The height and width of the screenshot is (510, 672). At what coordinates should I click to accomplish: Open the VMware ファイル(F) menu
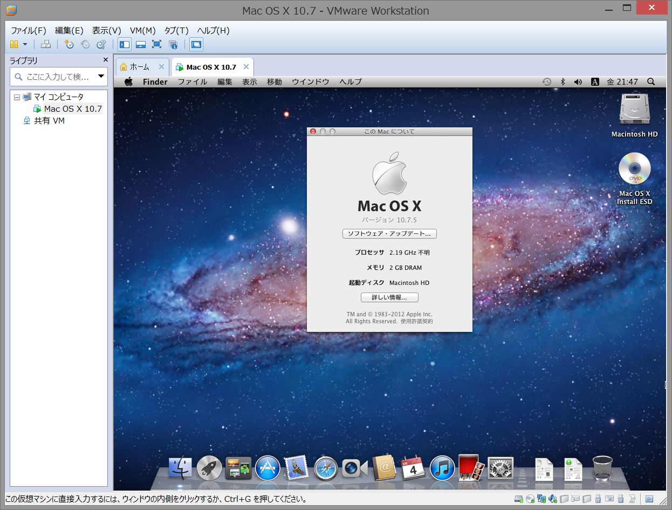click(29, 30)
